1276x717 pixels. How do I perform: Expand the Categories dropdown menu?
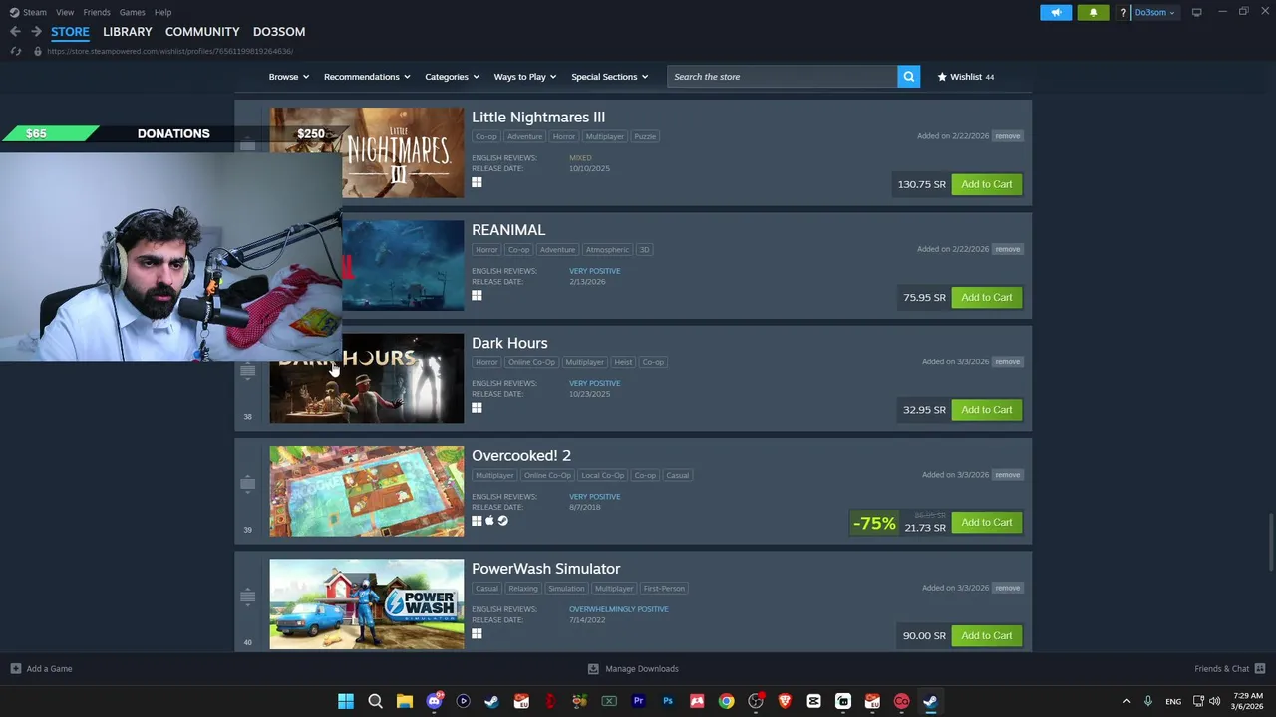pyautogui.click(x=452, y=77)
